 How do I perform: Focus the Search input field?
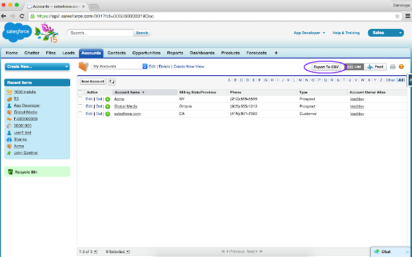click(100, 33)
